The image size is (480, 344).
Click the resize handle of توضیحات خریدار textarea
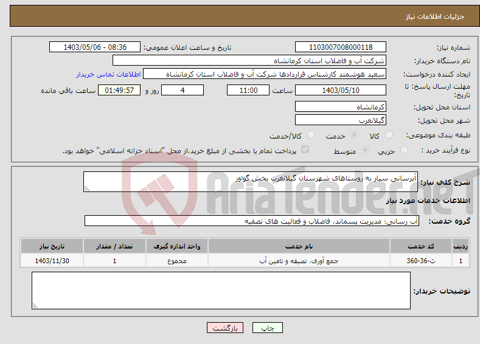(x=35, y=306)
